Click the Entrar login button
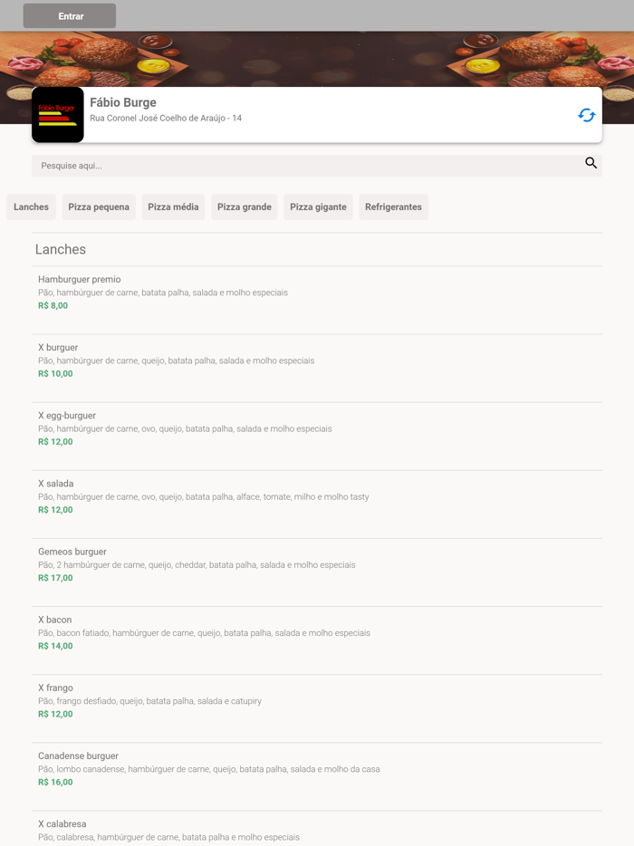The height and width of the screenshot is (846, 634). [x=70, y=16]
